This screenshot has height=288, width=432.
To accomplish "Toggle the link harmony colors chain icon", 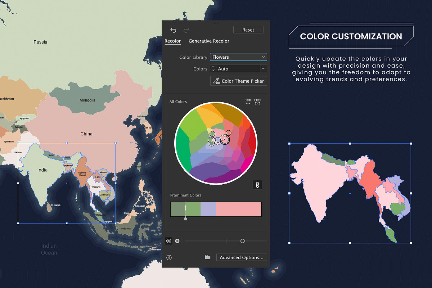I will point(257,185).
